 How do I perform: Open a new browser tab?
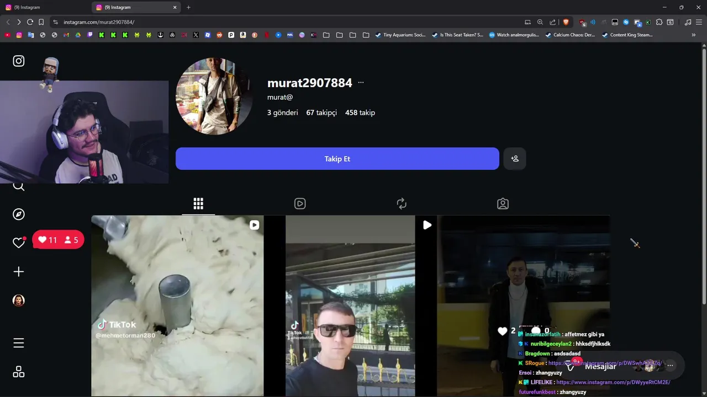[188, 7]
